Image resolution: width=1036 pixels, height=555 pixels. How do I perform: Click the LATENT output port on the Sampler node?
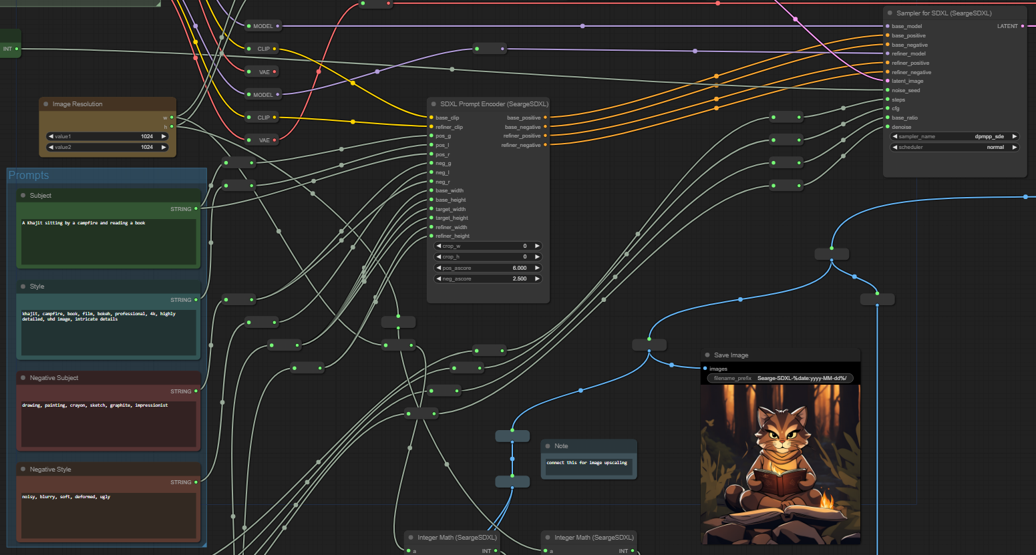pos(1023,26)
